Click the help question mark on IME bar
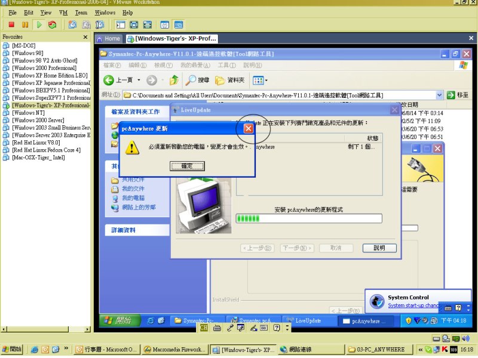 [x=277, y=328]
